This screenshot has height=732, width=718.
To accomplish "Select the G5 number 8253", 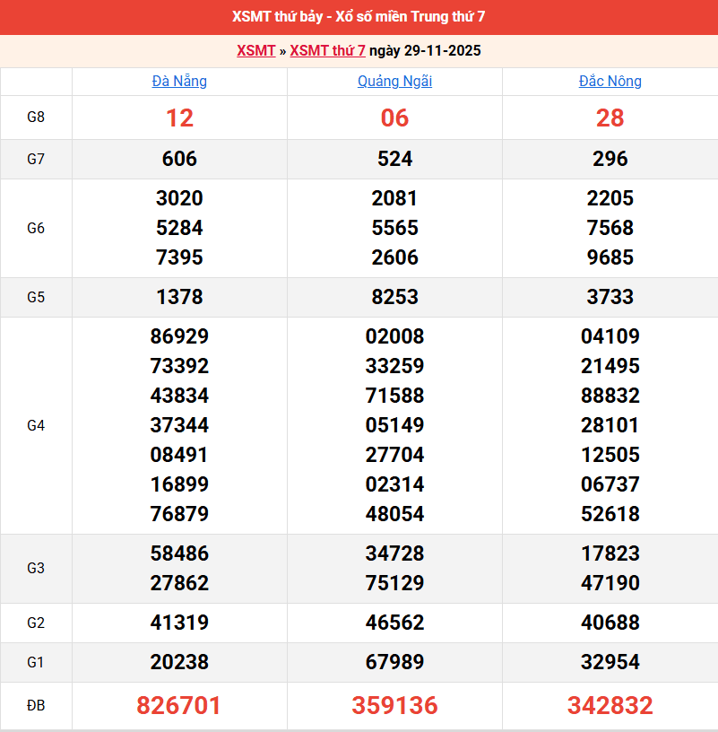I will pos(394,297).
